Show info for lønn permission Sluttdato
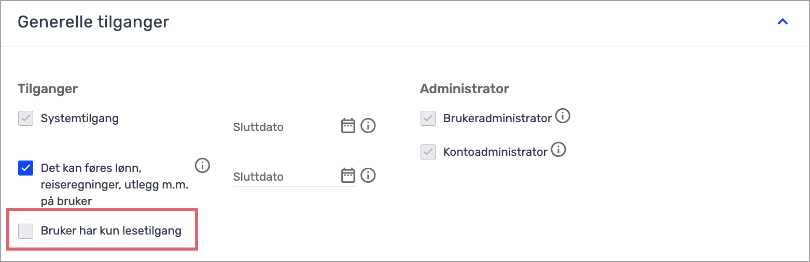Image resolution: width=810 pixels, height=262 pixels. pyautogui.click(x=368, y=176)
